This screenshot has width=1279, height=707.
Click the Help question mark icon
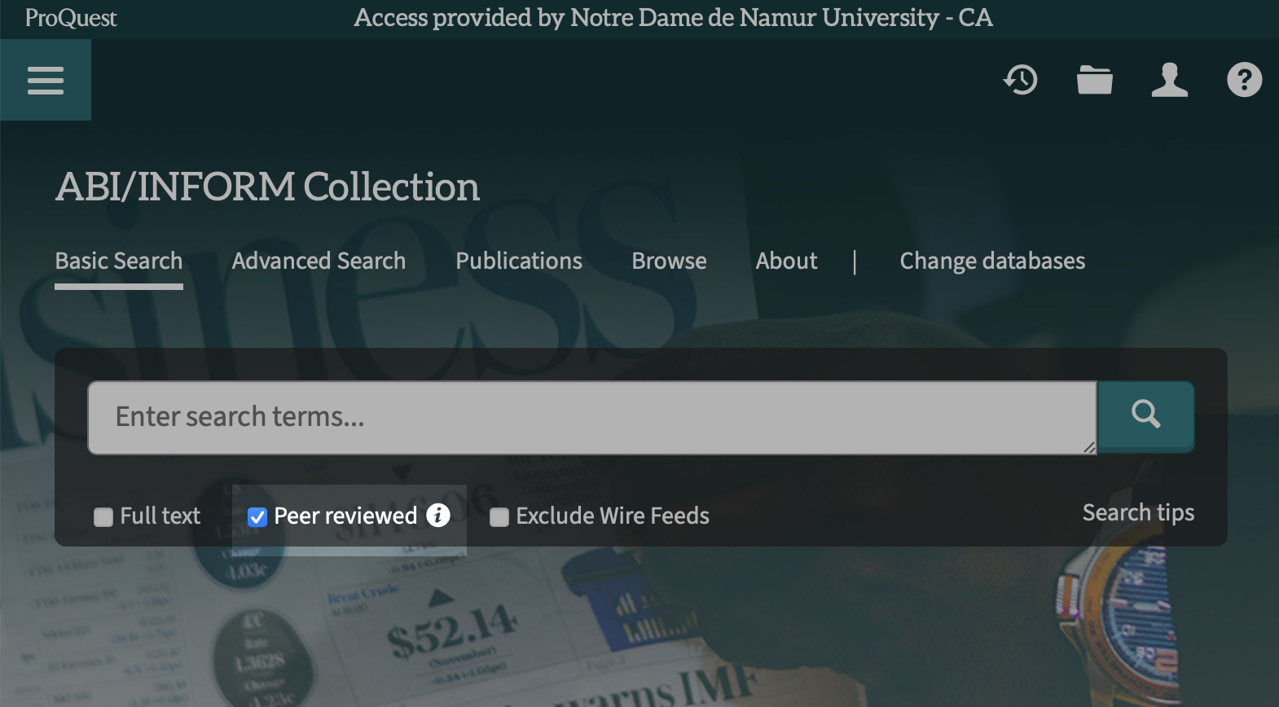point(1244,80)
